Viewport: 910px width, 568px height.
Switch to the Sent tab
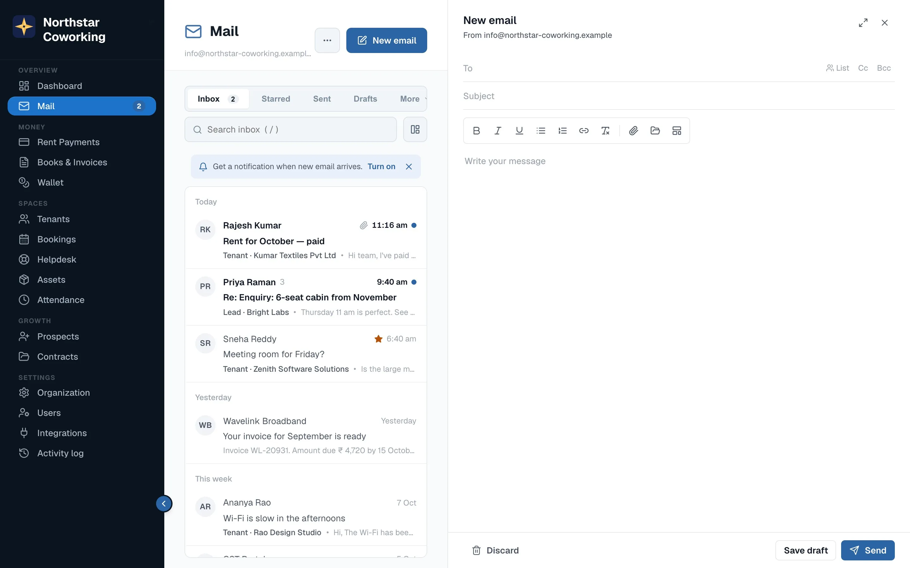[x=322, y=99]
